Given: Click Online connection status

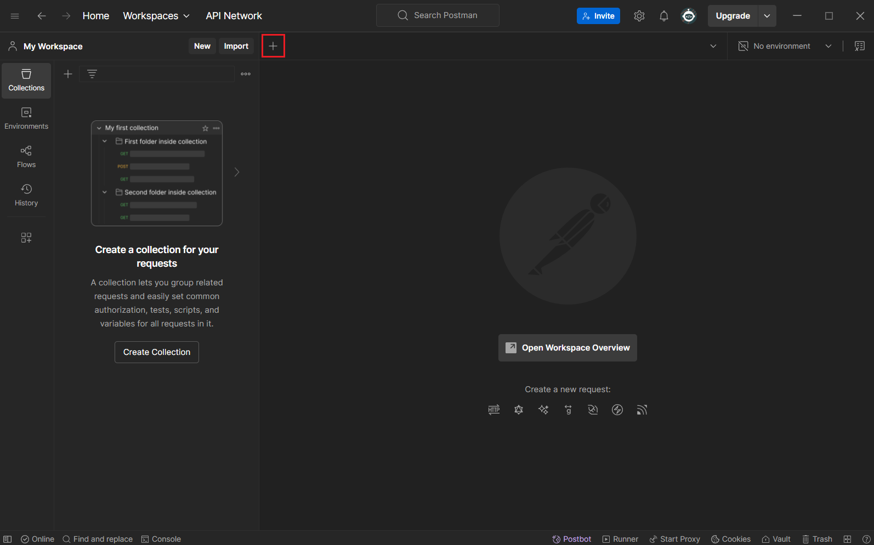Looking at the screenshot, I should pyautogui.click(x=37, y=539).
